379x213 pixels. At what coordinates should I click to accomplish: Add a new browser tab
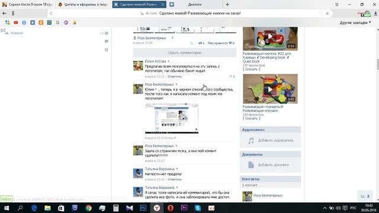click(x=227, y=4)
